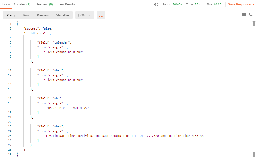Click the globe network information icon

coord(156,4)
